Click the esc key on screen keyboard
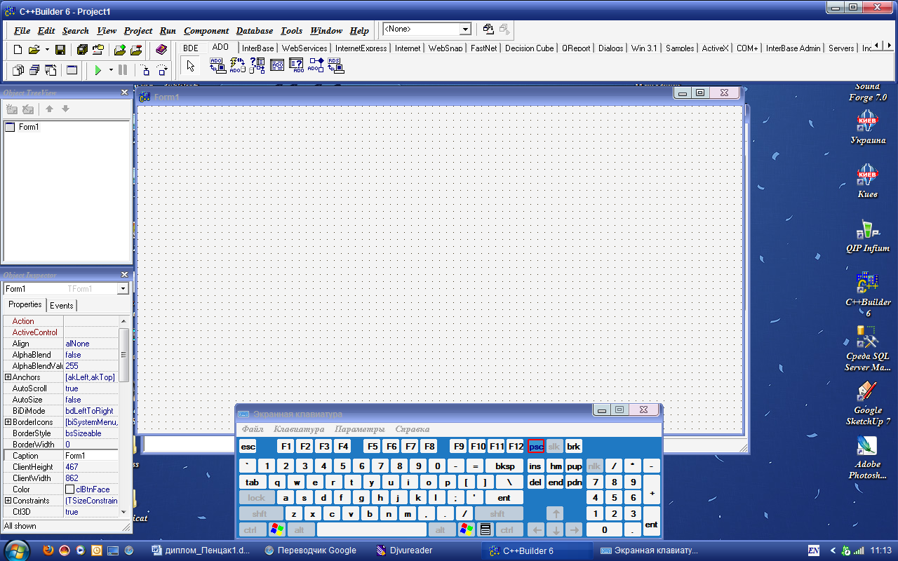Image resolution: width=898 pixels, height=561 pixels. [x=248, y=447]
